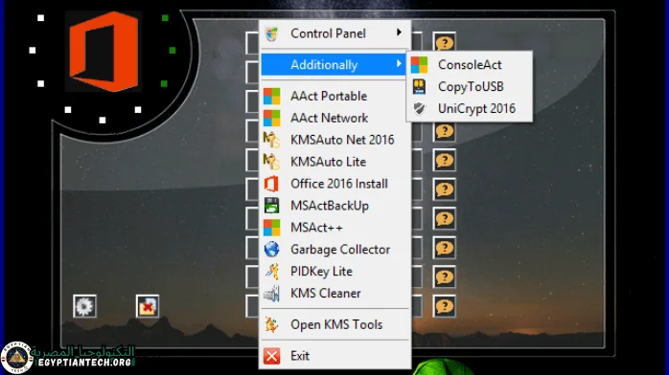Select the UniCrypt 2016 shield icon

(x=420, y=108)
